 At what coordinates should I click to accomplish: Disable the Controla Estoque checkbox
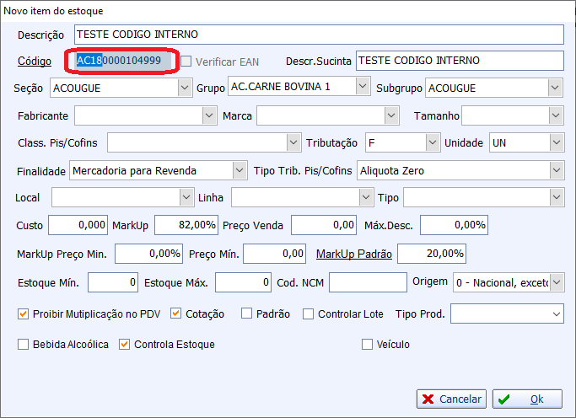[x=125, y=344]
